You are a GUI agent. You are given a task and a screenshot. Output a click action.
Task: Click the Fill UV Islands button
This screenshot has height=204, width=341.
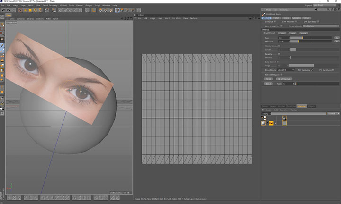click(x=284, y=79)
